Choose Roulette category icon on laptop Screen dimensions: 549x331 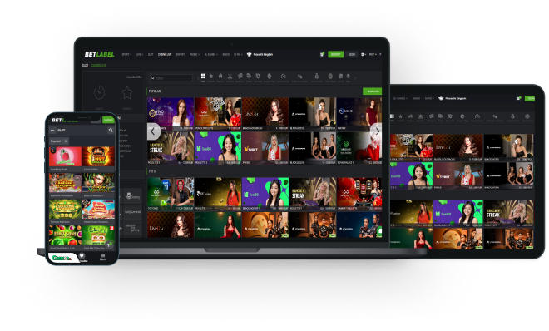click(230, 76)
